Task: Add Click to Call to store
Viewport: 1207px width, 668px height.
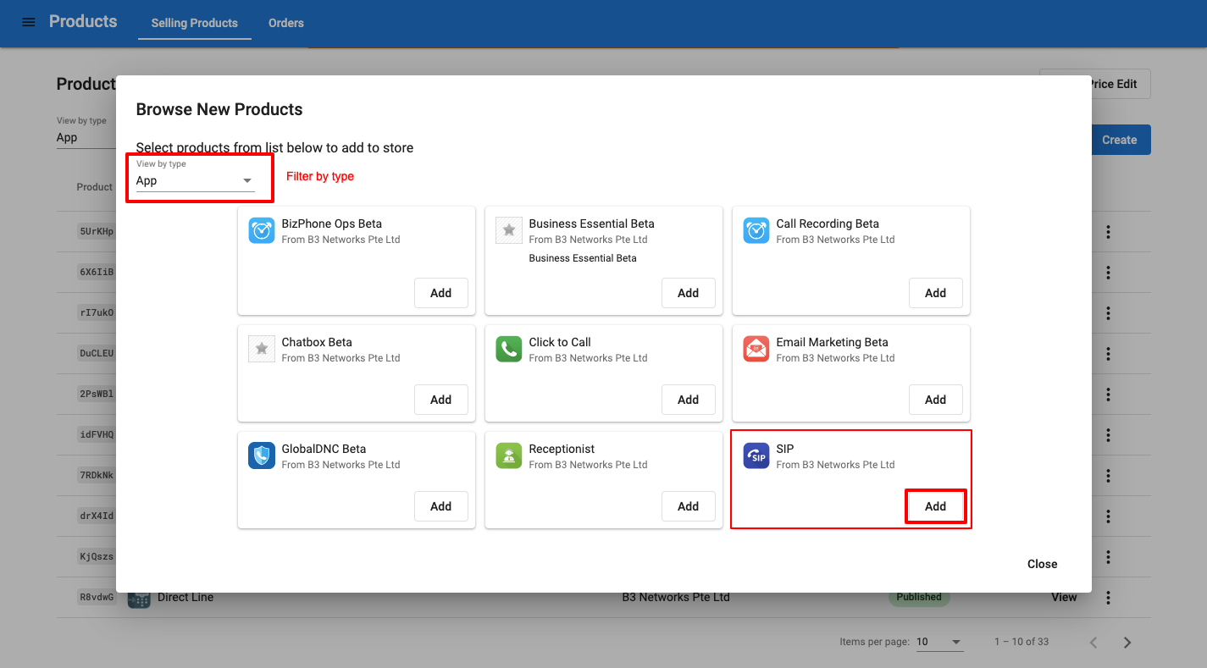Action: coord(689,400)
